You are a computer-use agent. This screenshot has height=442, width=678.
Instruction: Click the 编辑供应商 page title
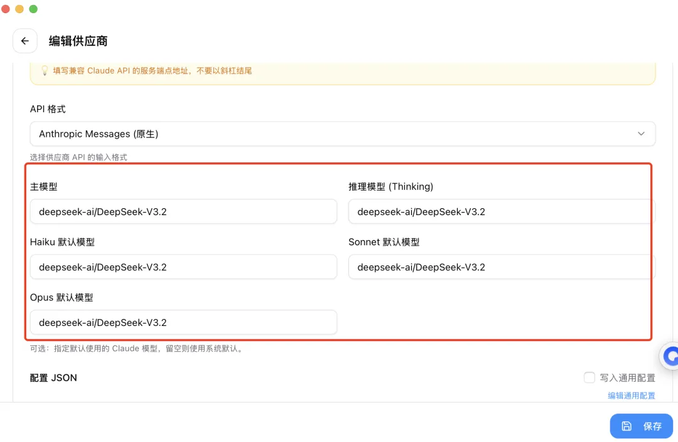coord(78,41)
